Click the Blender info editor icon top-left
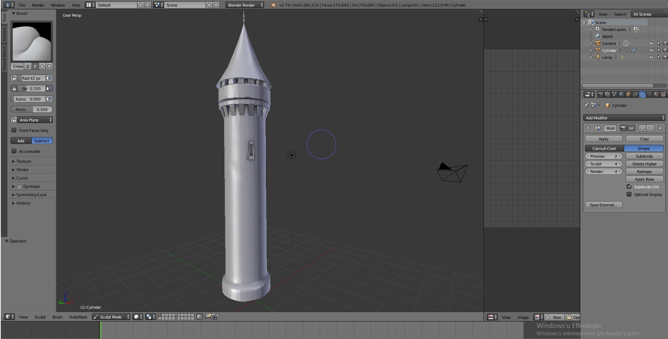This screenshot has height=339, width=668. [x=10, y=5]
